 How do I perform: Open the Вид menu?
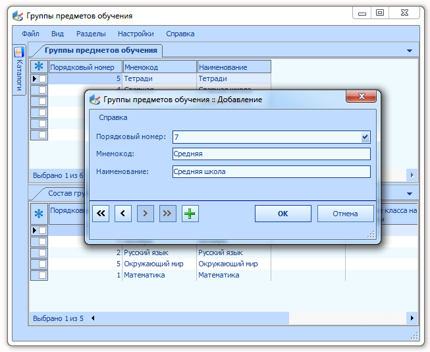[x=57, y=34]
